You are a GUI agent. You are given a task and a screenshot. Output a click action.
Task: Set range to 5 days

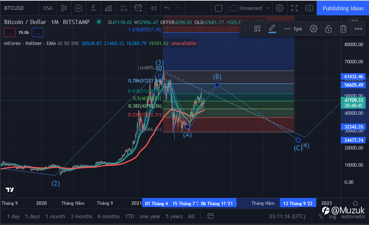point(32,216)
